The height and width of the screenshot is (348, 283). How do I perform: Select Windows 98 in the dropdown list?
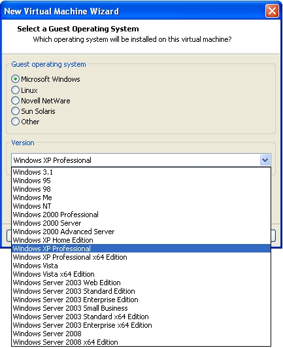141,189
